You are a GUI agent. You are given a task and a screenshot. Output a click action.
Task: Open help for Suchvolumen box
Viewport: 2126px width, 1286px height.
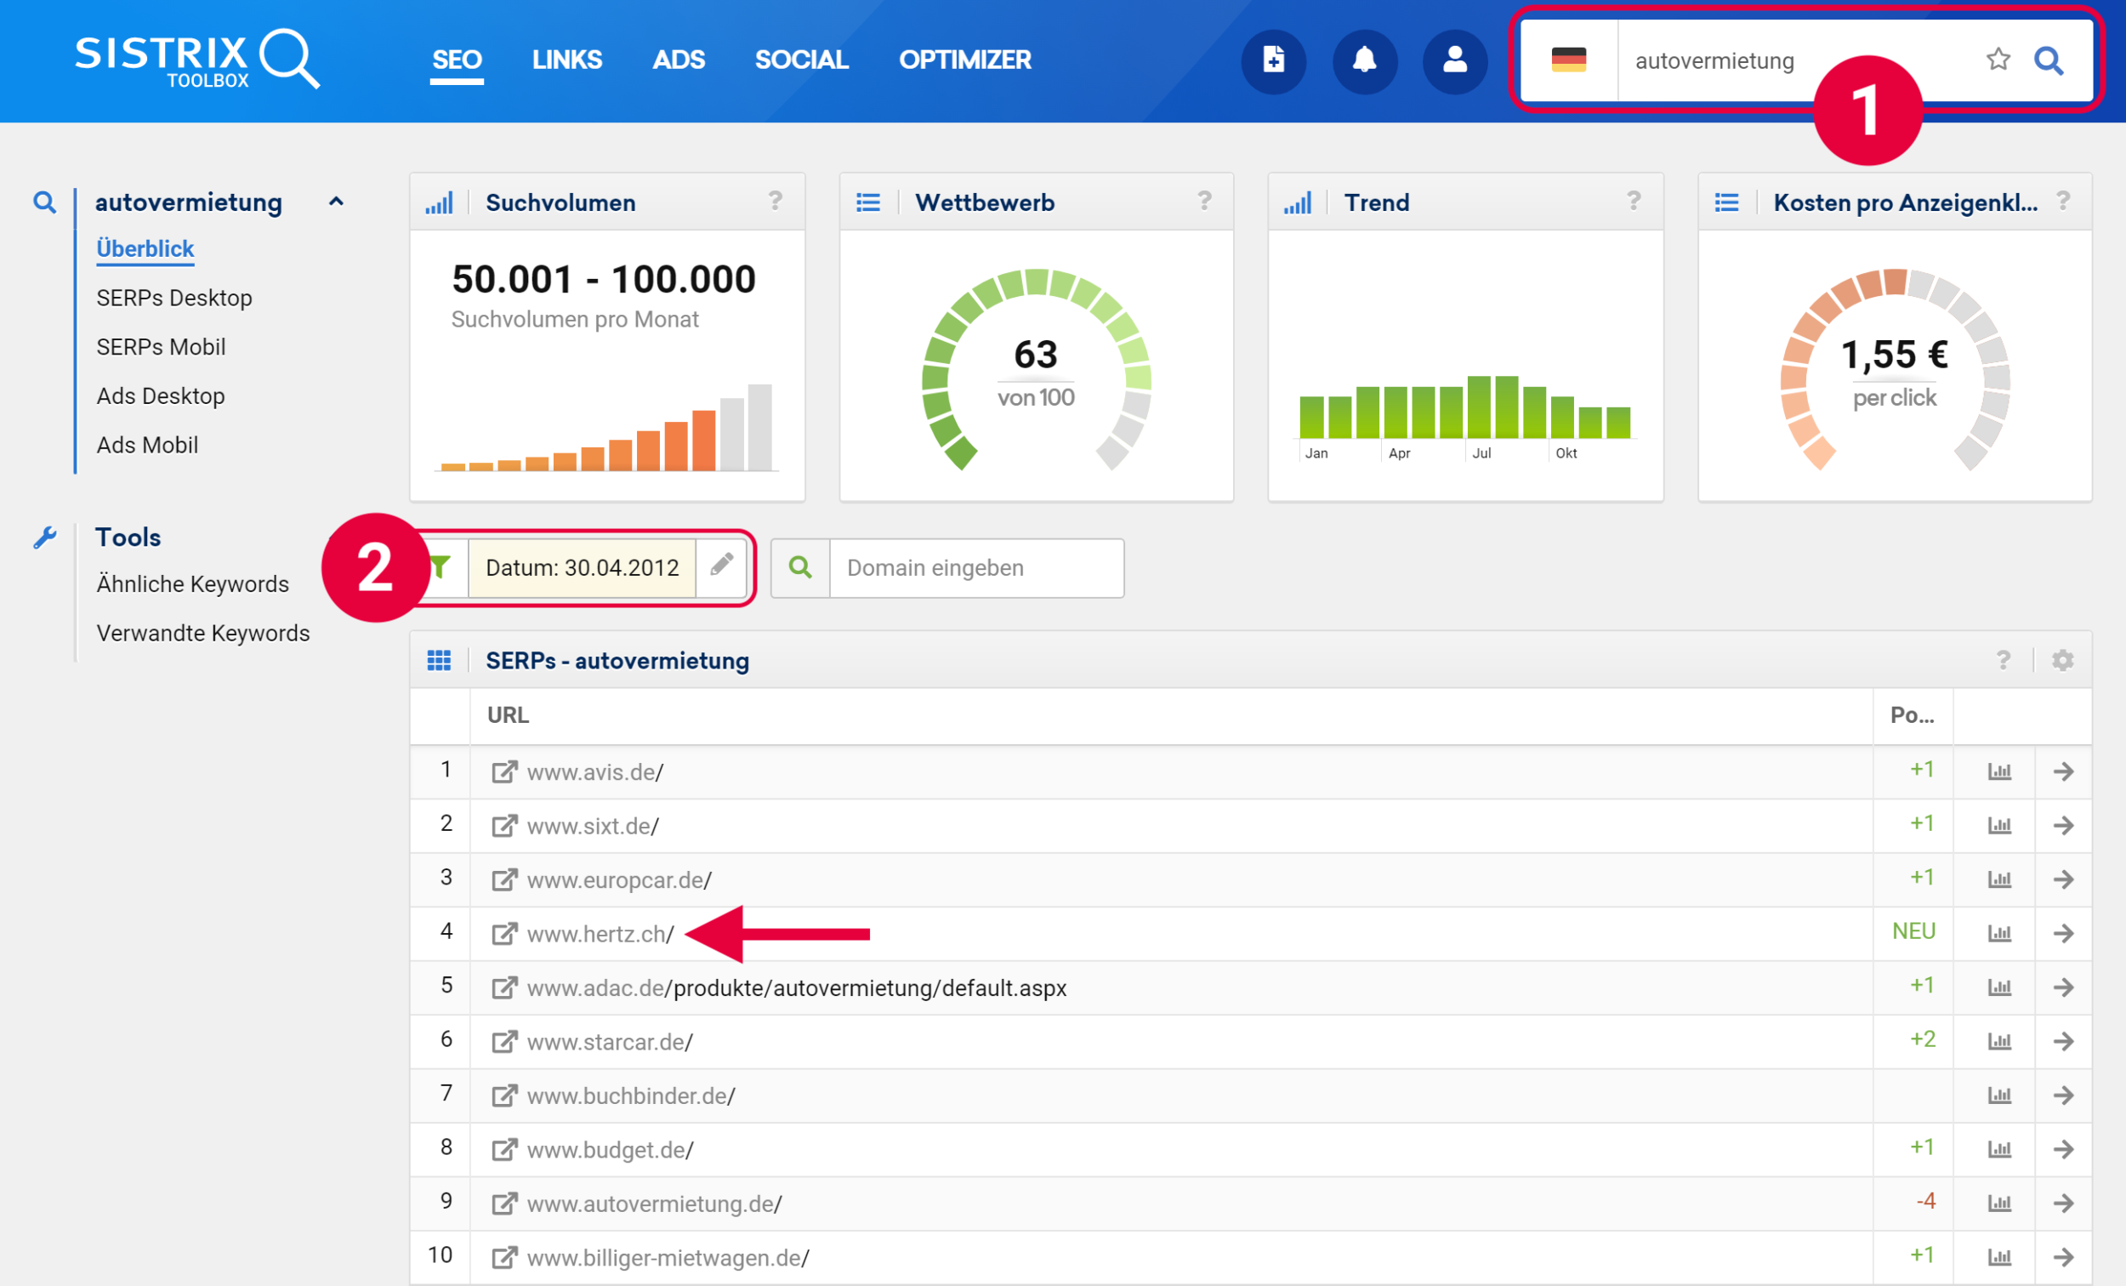pyautogui.click(x=775, y=201)
